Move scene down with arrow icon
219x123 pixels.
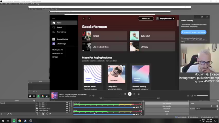point(11,114)
